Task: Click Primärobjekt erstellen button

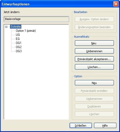Action: 94,91
